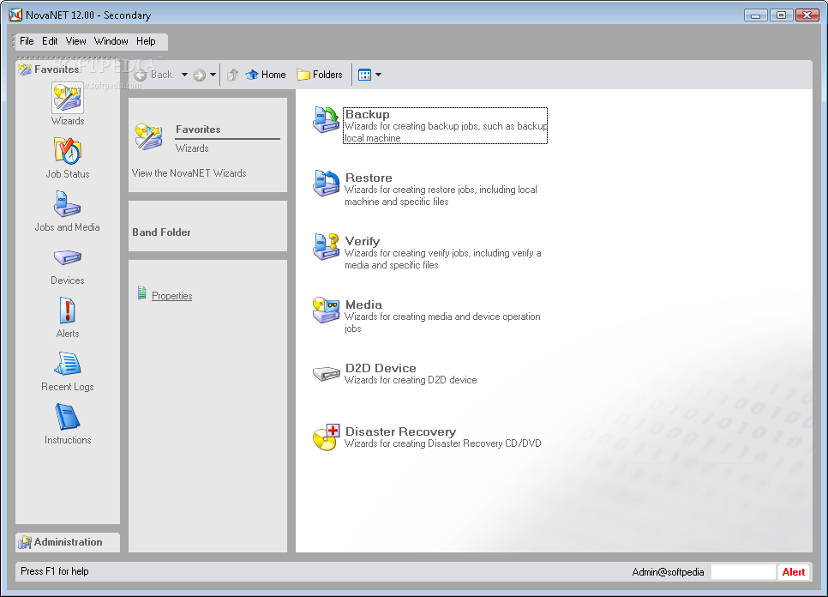The image size is (828, 597).
Task: Click the Band Folder heading
Action: tap(161, 232)
